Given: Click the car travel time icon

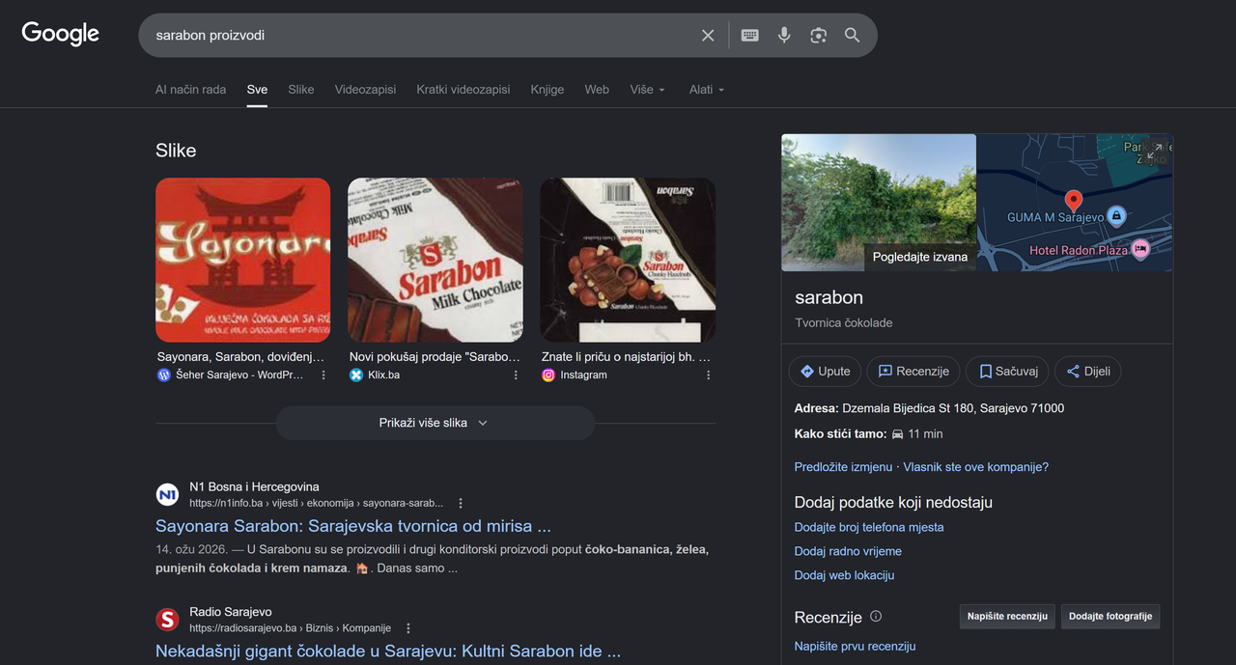Looking at the screenshot, I should coord(897,434).
